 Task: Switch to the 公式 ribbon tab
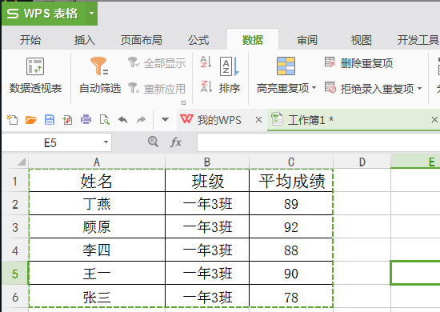pyautogui.click(x=198, y=40)
